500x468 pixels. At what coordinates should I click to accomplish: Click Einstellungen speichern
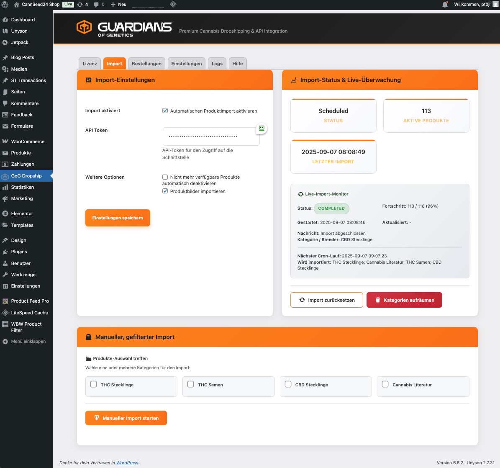click(x=118, y=218)
